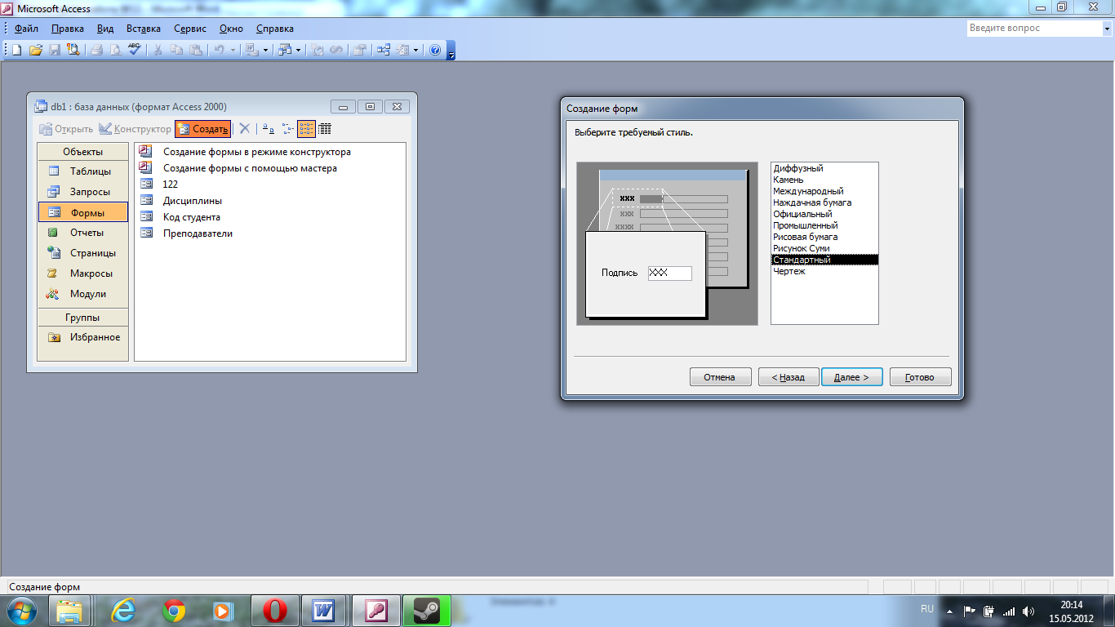Switch db1 view to Large Icons
The height and width of the screenshot is (627, 1115).
point(268,129)
